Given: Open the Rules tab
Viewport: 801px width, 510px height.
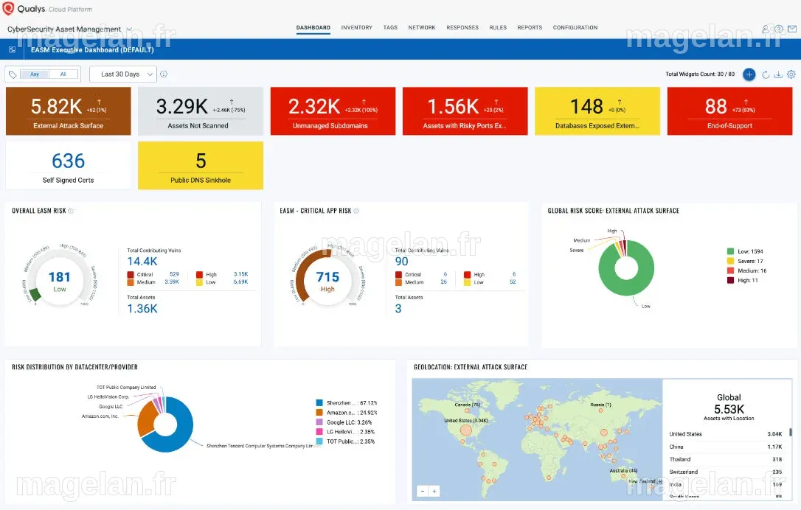Looking at the screenshot, I should click(498, 27).
